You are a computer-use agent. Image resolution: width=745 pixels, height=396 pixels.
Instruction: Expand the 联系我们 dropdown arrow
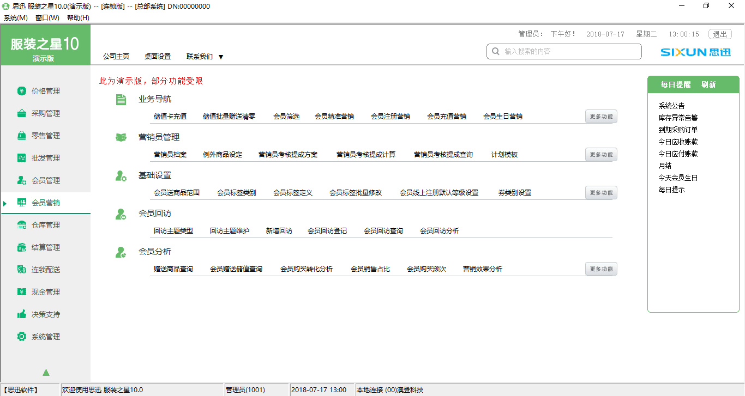(x=221, y=57)
